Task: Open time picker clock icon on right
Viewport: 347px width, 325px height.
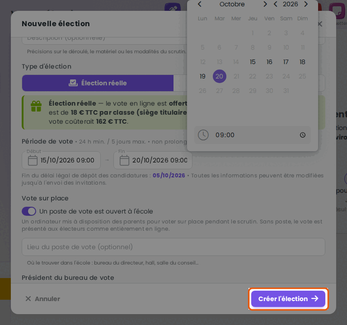Action: click(x=303, y=135)
